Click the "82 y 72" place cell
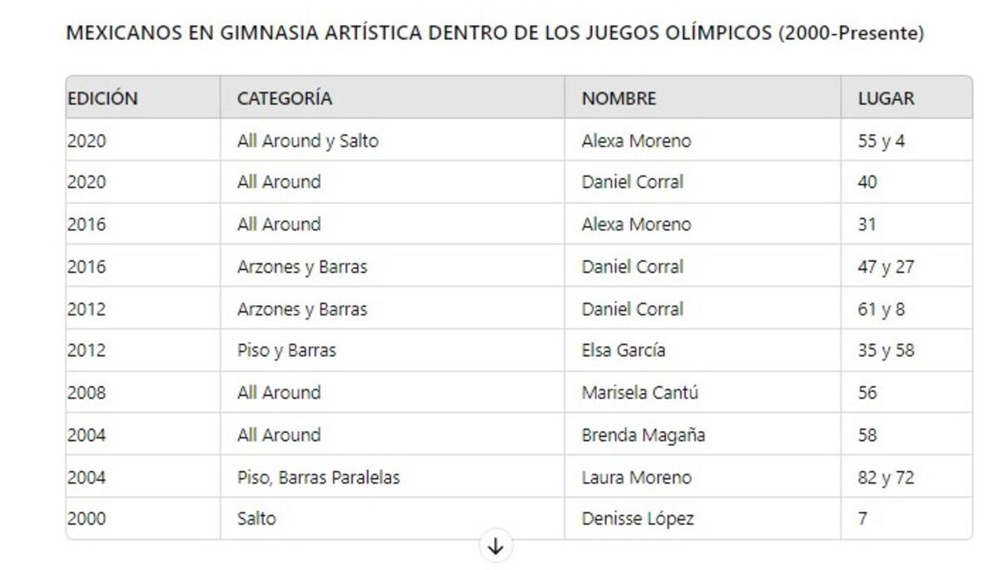Viewport: 999px width, 570px height. pos(886,478)
